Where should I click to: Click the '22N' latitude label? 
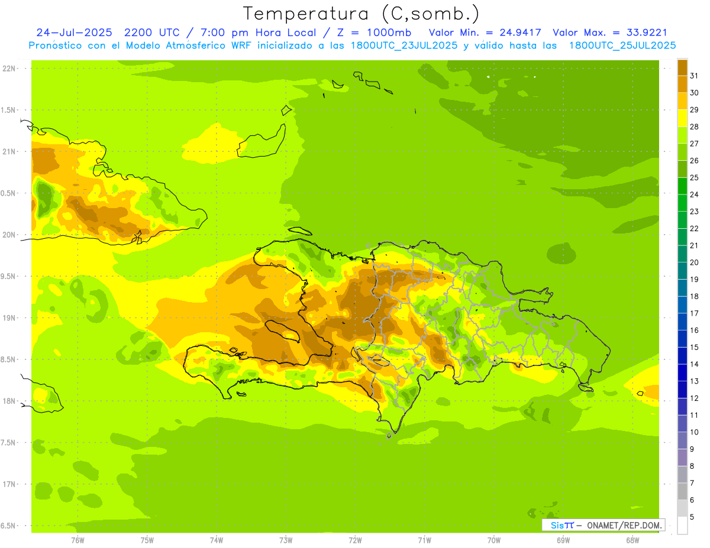(9, 69)
